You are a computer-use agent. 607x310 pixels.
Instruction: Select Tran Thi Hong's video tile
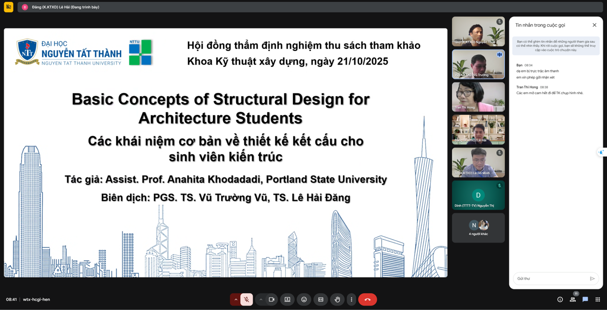(478, 97)
